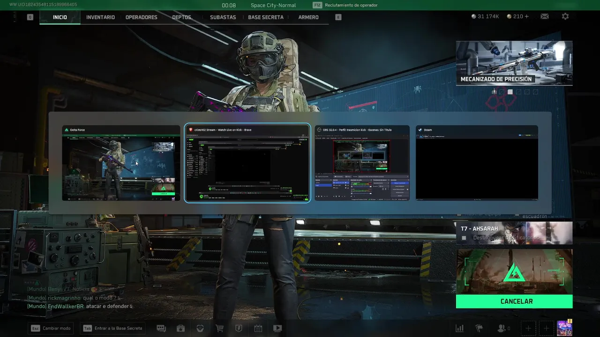Viewport: 600px width, 337px height.
Task: Open the mail envelope icon
Action: [544, 16]
